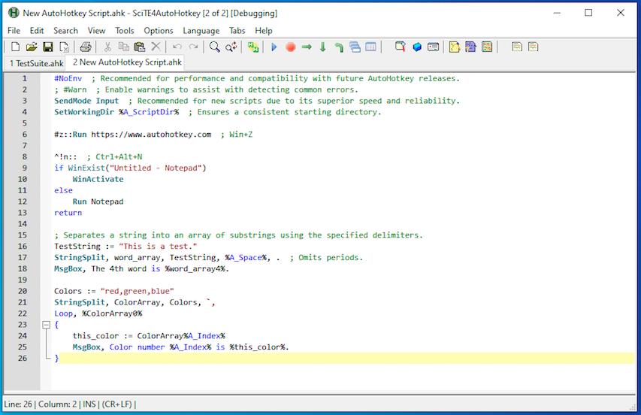Open the View menu
The width and height of the screenshot is (641, 415).
click(96, 31)
